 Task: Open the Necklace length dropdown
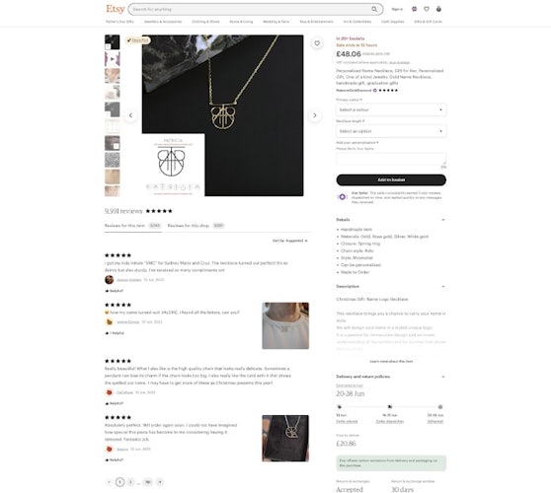coord(391,131)
